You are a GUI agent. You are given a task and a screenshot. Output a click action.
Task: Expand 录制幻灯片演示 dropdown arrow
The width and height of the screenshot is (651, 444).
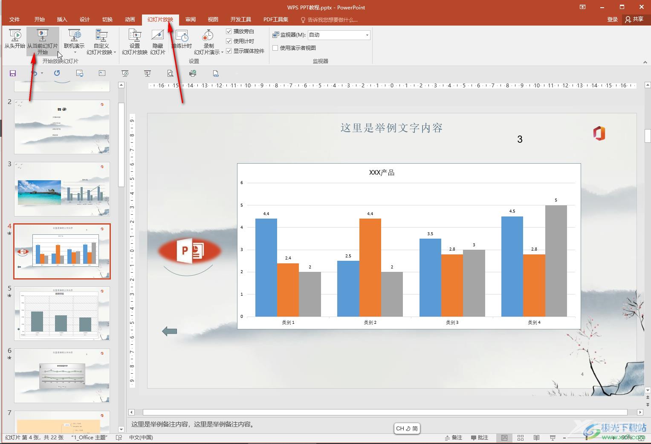point(222,52)
